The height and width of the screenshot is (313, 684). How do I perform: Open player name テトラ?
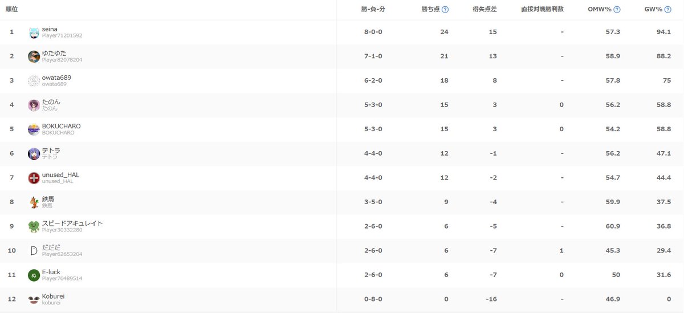(51, 151)
